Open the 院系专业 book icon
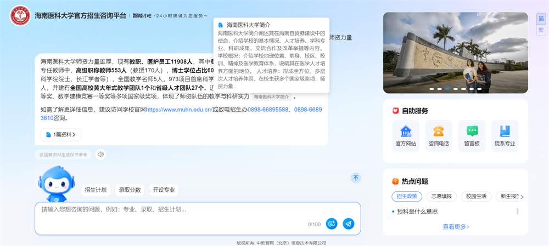Viewport: 549px width, 246px height. (505, 136)
